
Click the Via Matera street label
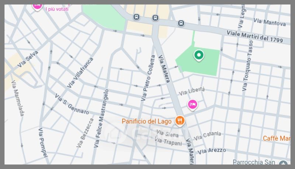(x=164, y=69)
